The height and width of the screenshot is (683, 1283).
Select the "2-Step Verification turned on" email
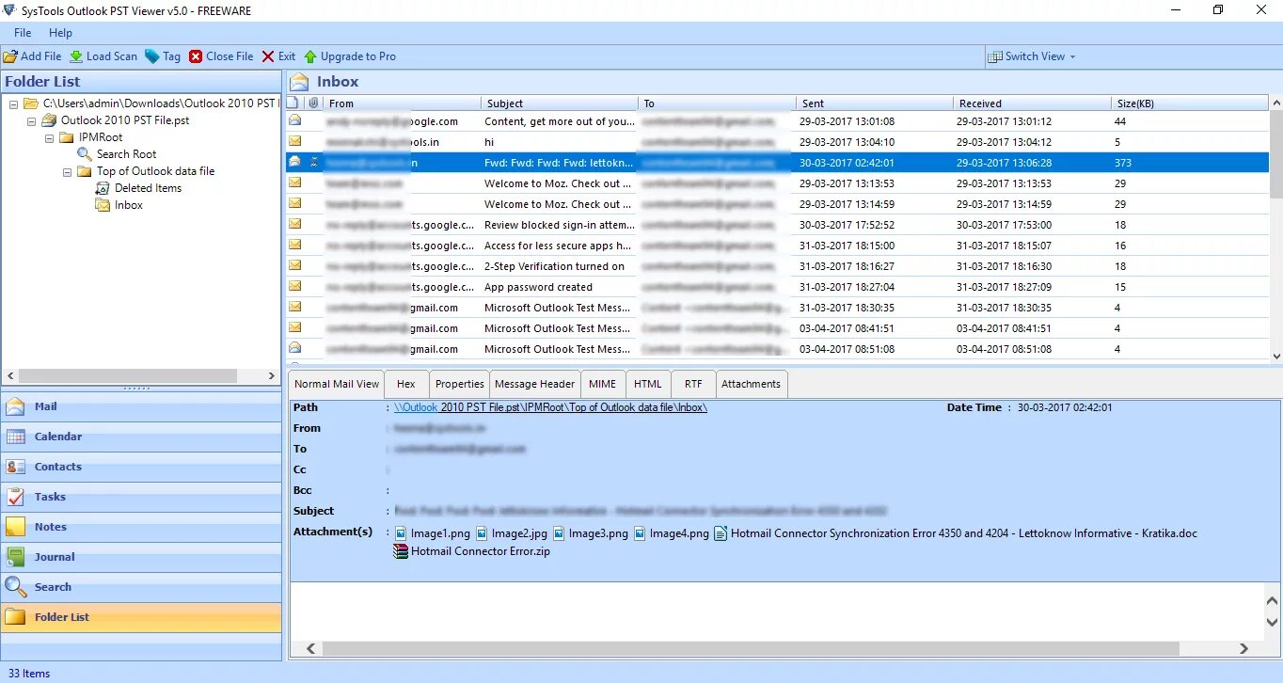[x=777, y=266]
